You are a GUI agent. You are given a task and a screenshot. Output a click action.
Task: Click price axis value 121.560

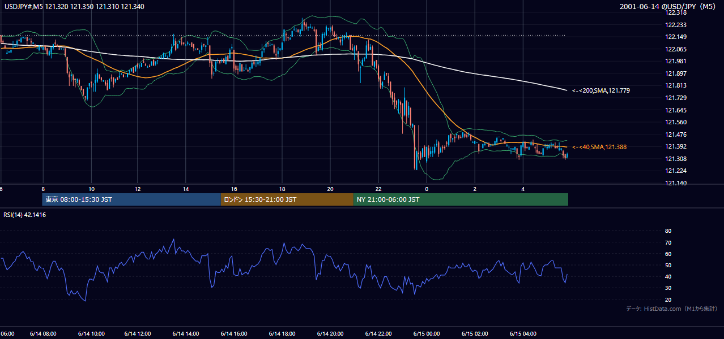[676, 122]
